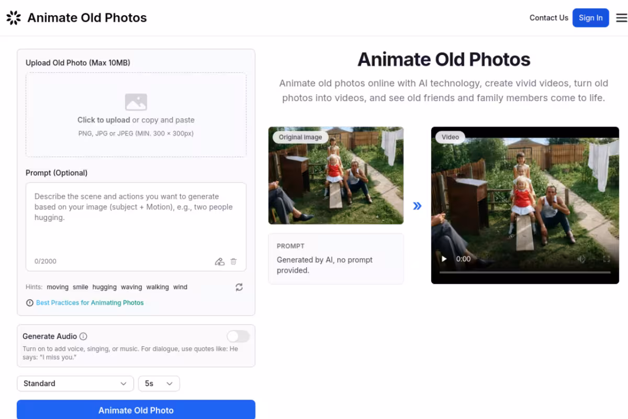Click the '0/2000' character counter
The height and width of the screenshot is (419, 628).
click(46, 261)
